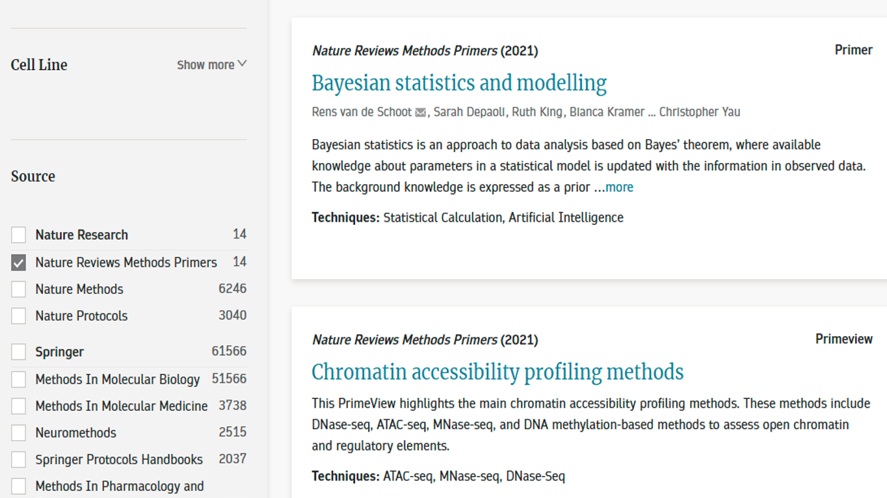887x498 pixels.
Task: Click author name Ruth King
Action: (x=537, y=112)
